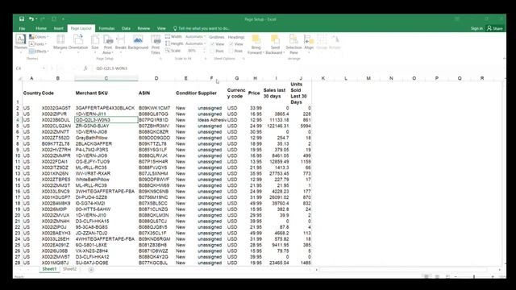Customize Quick Access Toolbar dropdown
The height and width of the screenshot is (290, 516).
(63, 19)
